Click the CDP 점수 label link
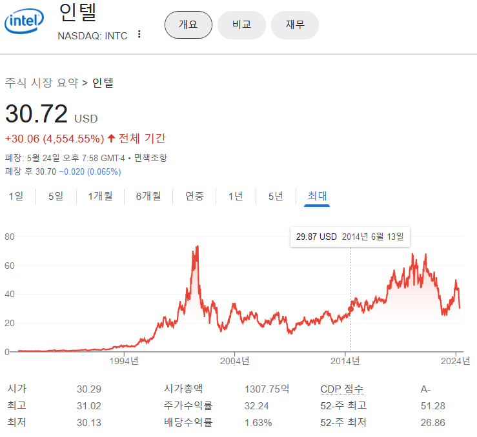 pos(342,389)
